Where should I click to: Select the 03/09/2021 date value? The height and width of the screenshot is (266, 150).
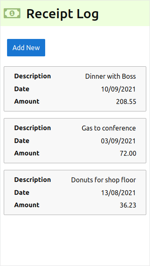[119, 141]
